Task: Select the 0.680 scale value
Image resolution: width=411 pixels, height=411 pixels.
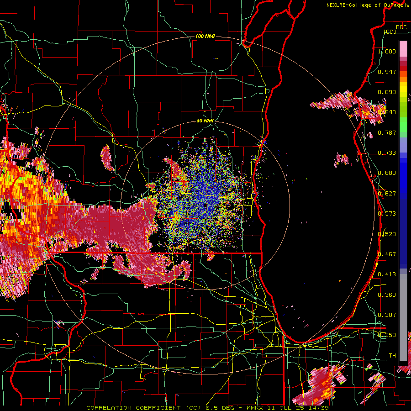Action: 387,173
